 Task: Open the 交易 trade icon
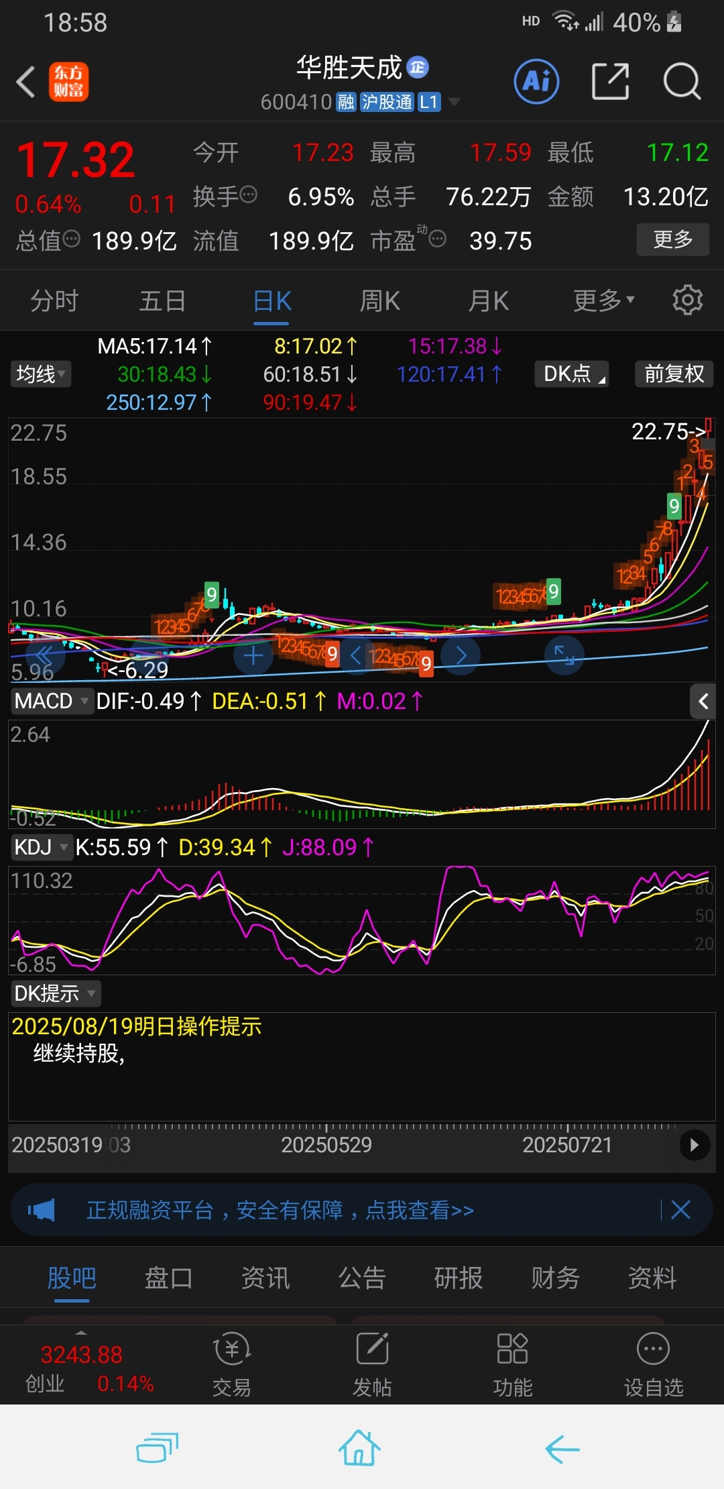pos(232,1364)
